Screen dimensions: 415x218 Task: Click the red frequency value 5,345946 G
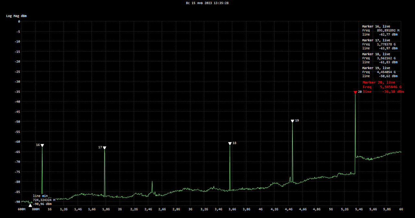[x=391, y=87]
